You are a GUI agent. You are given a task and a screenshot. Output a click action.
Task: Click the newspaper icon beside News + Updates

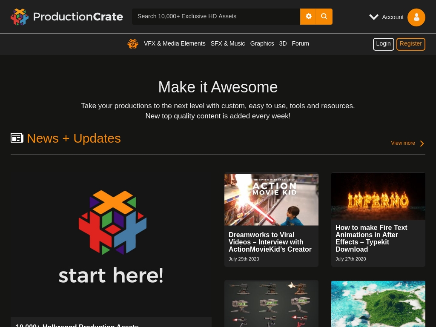pyautogui.click(x=17, y=138)
